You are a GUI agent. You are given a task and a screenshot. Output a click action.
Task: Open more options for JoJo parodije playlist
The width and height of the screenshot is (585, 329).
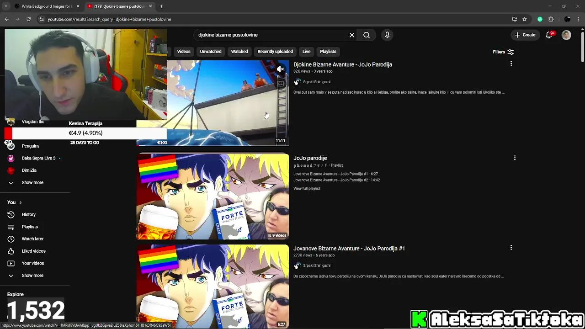(x=515, y=158)
